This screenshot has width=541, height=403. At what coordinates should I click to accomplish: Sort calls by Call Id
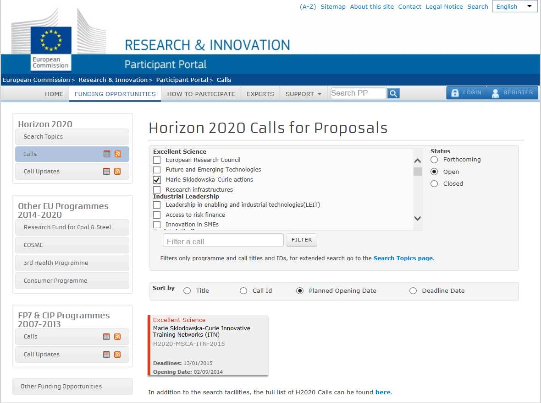tap(243, 291)
